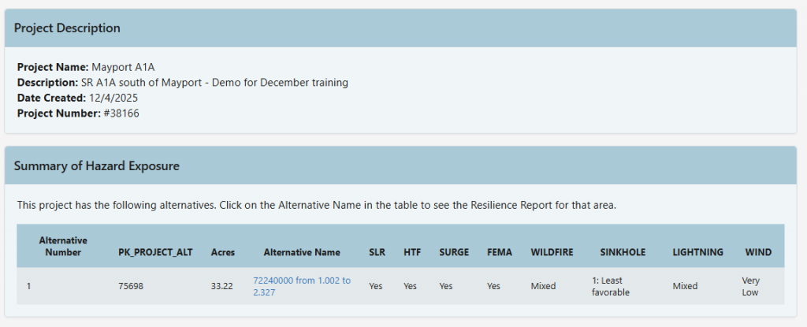Click the 75698 project alt cell
The width and height of the screenshot is (807, 327).
[x=131, y=286]
